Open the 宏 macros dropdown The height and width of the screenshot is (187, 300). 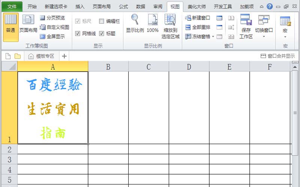285,27
